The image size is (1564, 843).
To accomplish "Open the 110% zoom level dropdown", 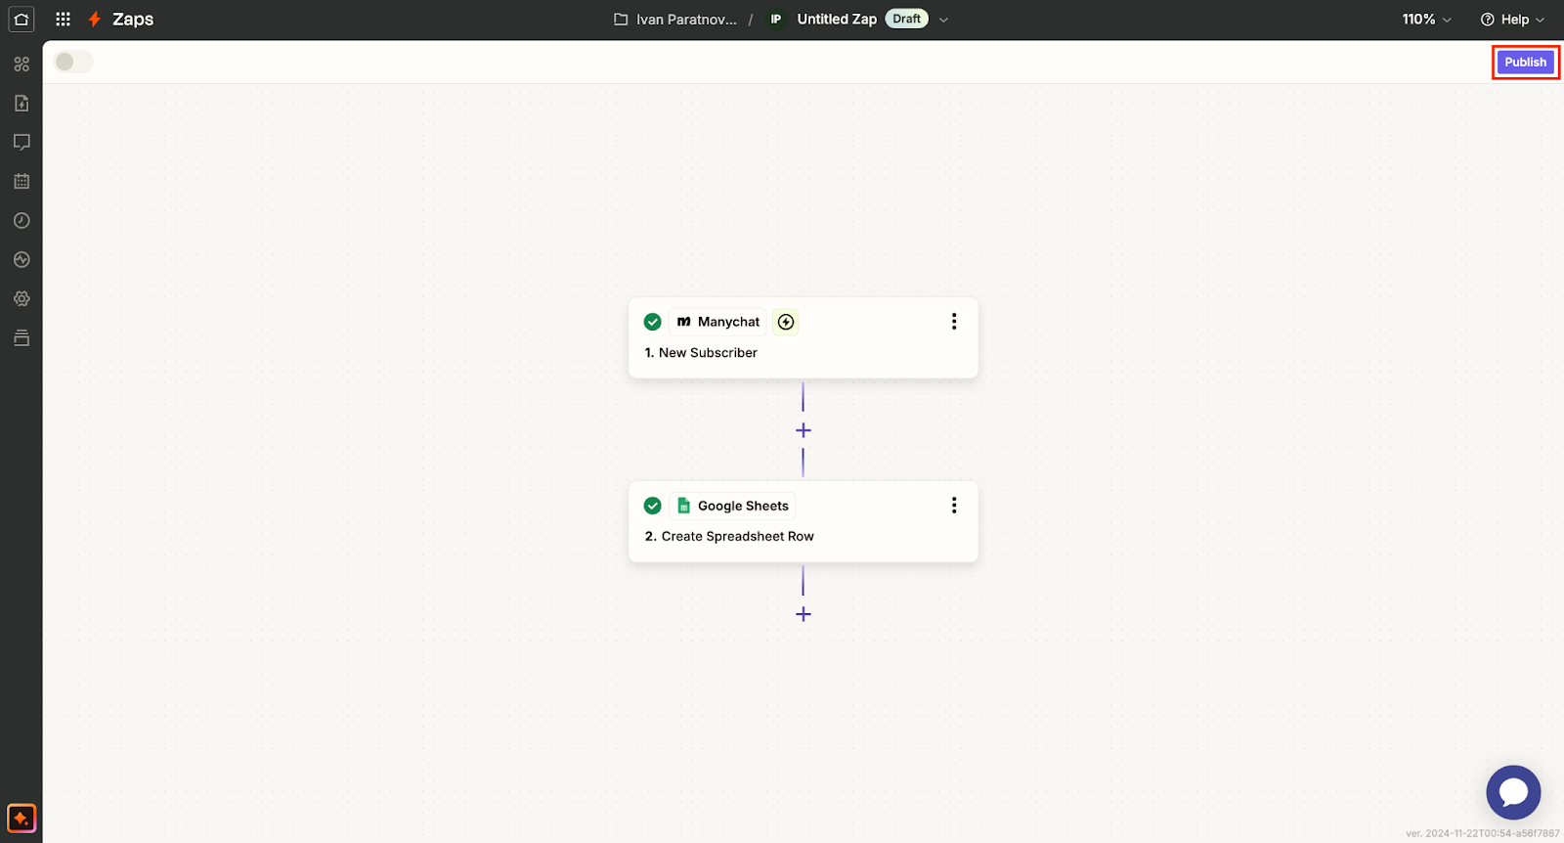I will [1426, 20].
